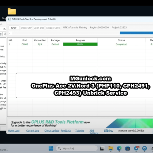Screen dimensions: 153x153
Task: Click the Check Update link
Action: (x=52, y=131)
